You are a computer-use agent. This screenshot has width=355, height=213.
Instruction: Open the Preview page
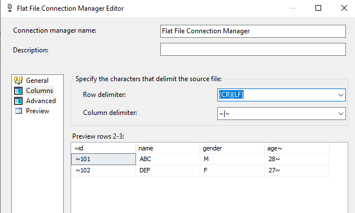click(x=37, y=111)
